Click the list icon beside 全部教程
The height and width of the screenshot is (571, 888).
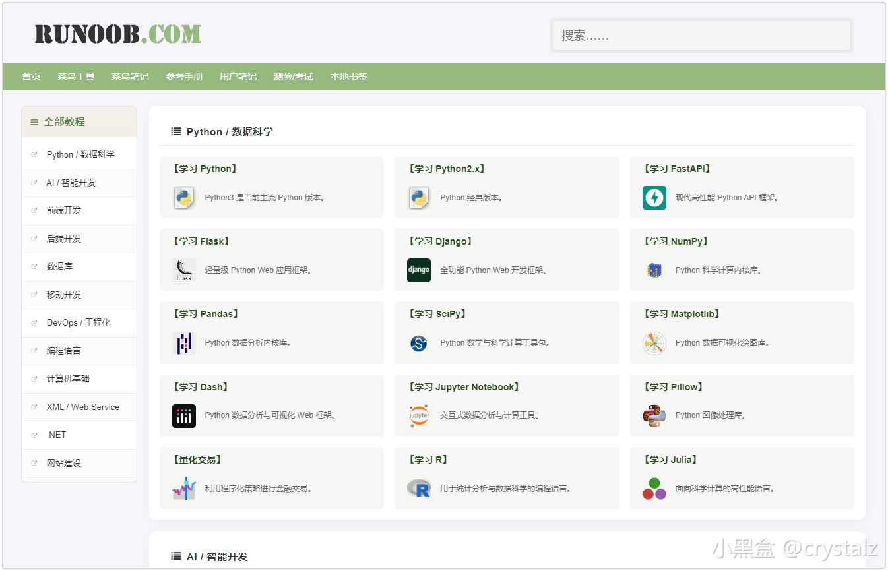pyautogui.click(x=34, y=122)
